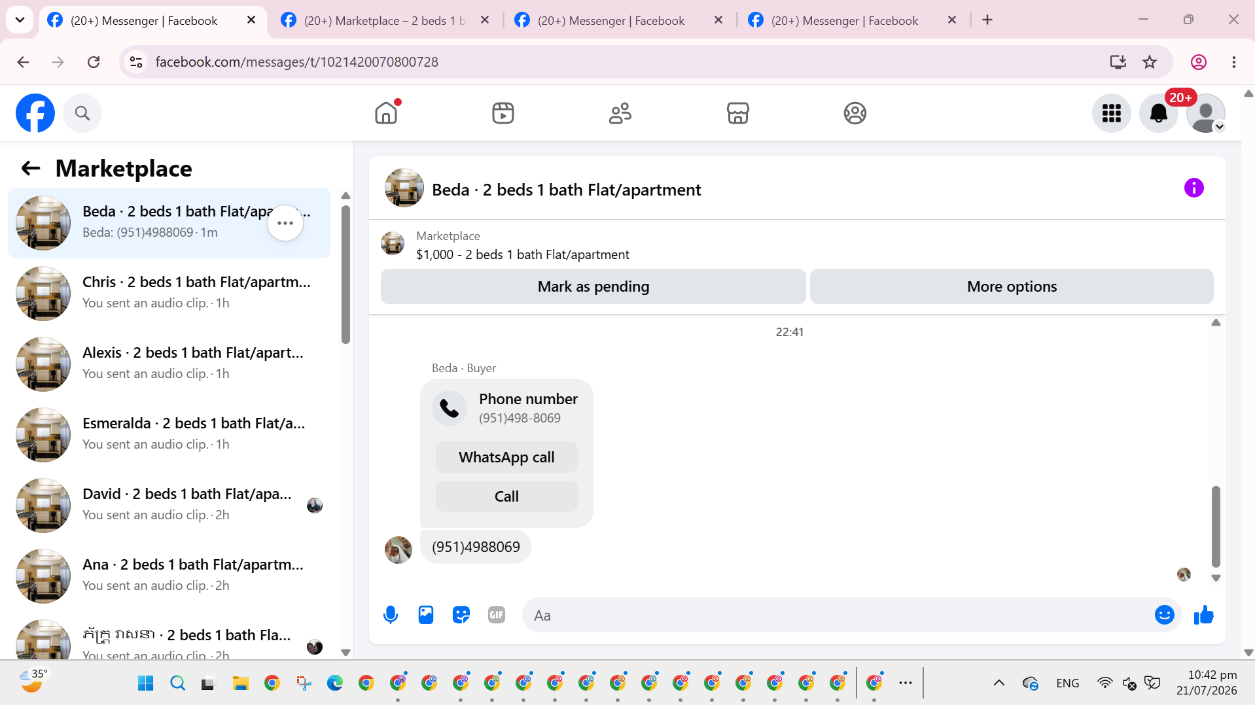Click the phone icon in phone number card
1255x705 pixels.
450,408
